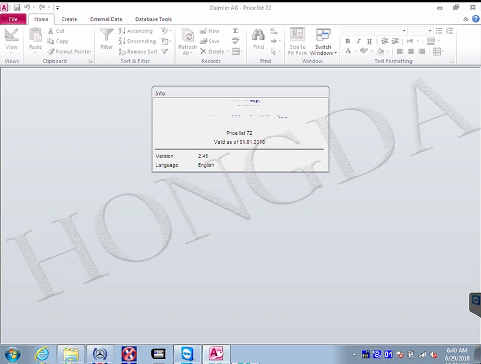Switch to the External Data tab
Image resolution: width=481 pixels, height=364 pixels.
(x=106, y=19)
